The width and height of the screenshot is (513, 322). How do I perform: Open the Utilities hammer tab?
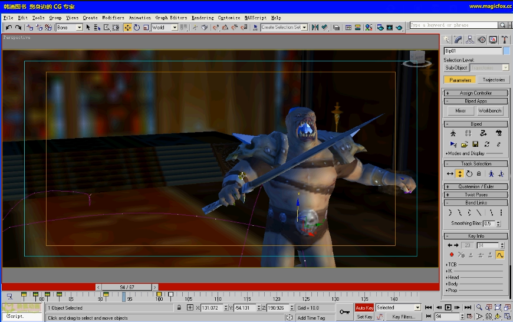click(505, 40)
